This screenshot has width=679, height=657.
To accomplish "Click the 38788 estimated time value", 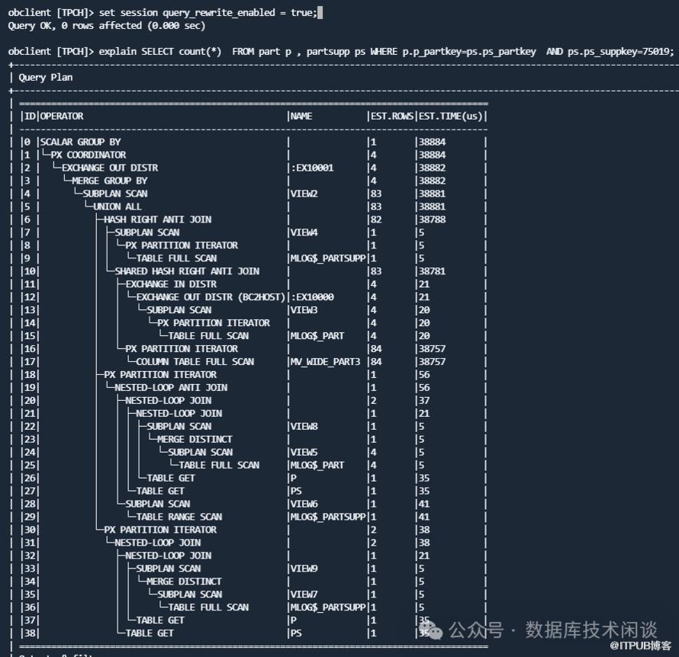I will click(432, 220).
